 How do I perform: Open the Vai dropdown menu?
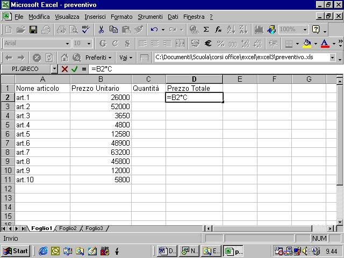126,58
